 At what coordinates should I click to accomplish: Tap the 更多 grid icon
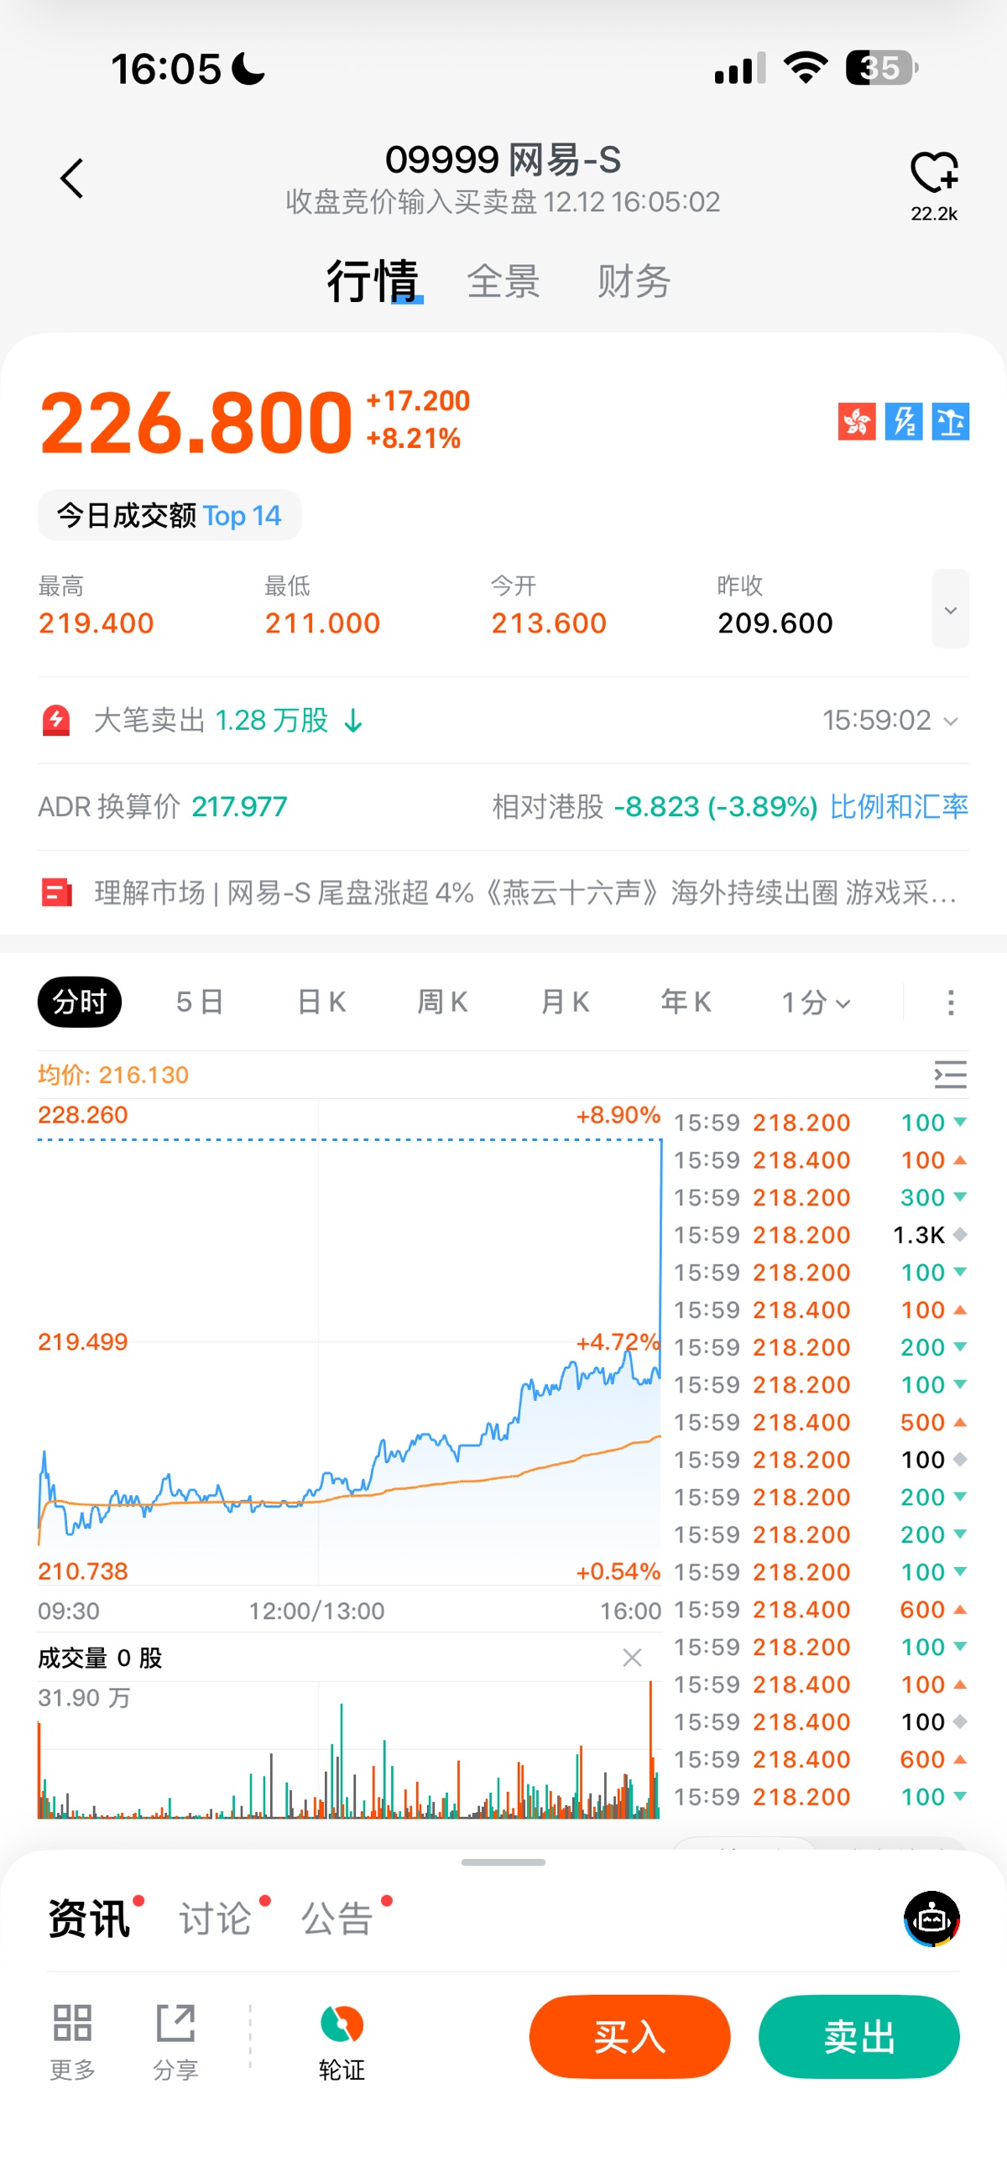pyautogui.click(x=72, y=2024)
